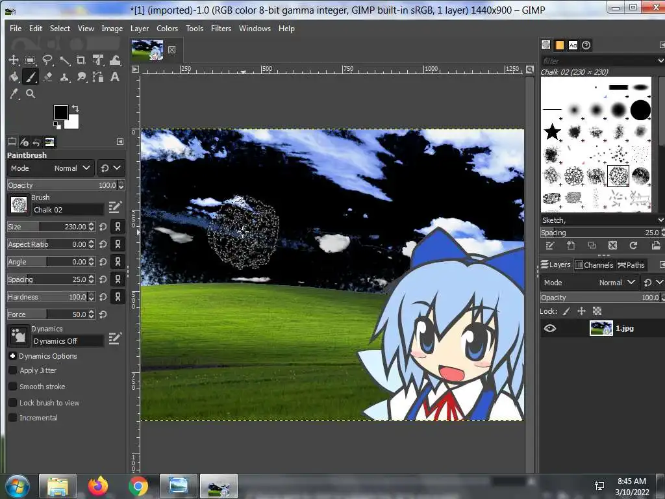Switch to Images tab in toolbox dock
Image resolution: width=665 pixels, height=499 pixels.
point(49,142)
